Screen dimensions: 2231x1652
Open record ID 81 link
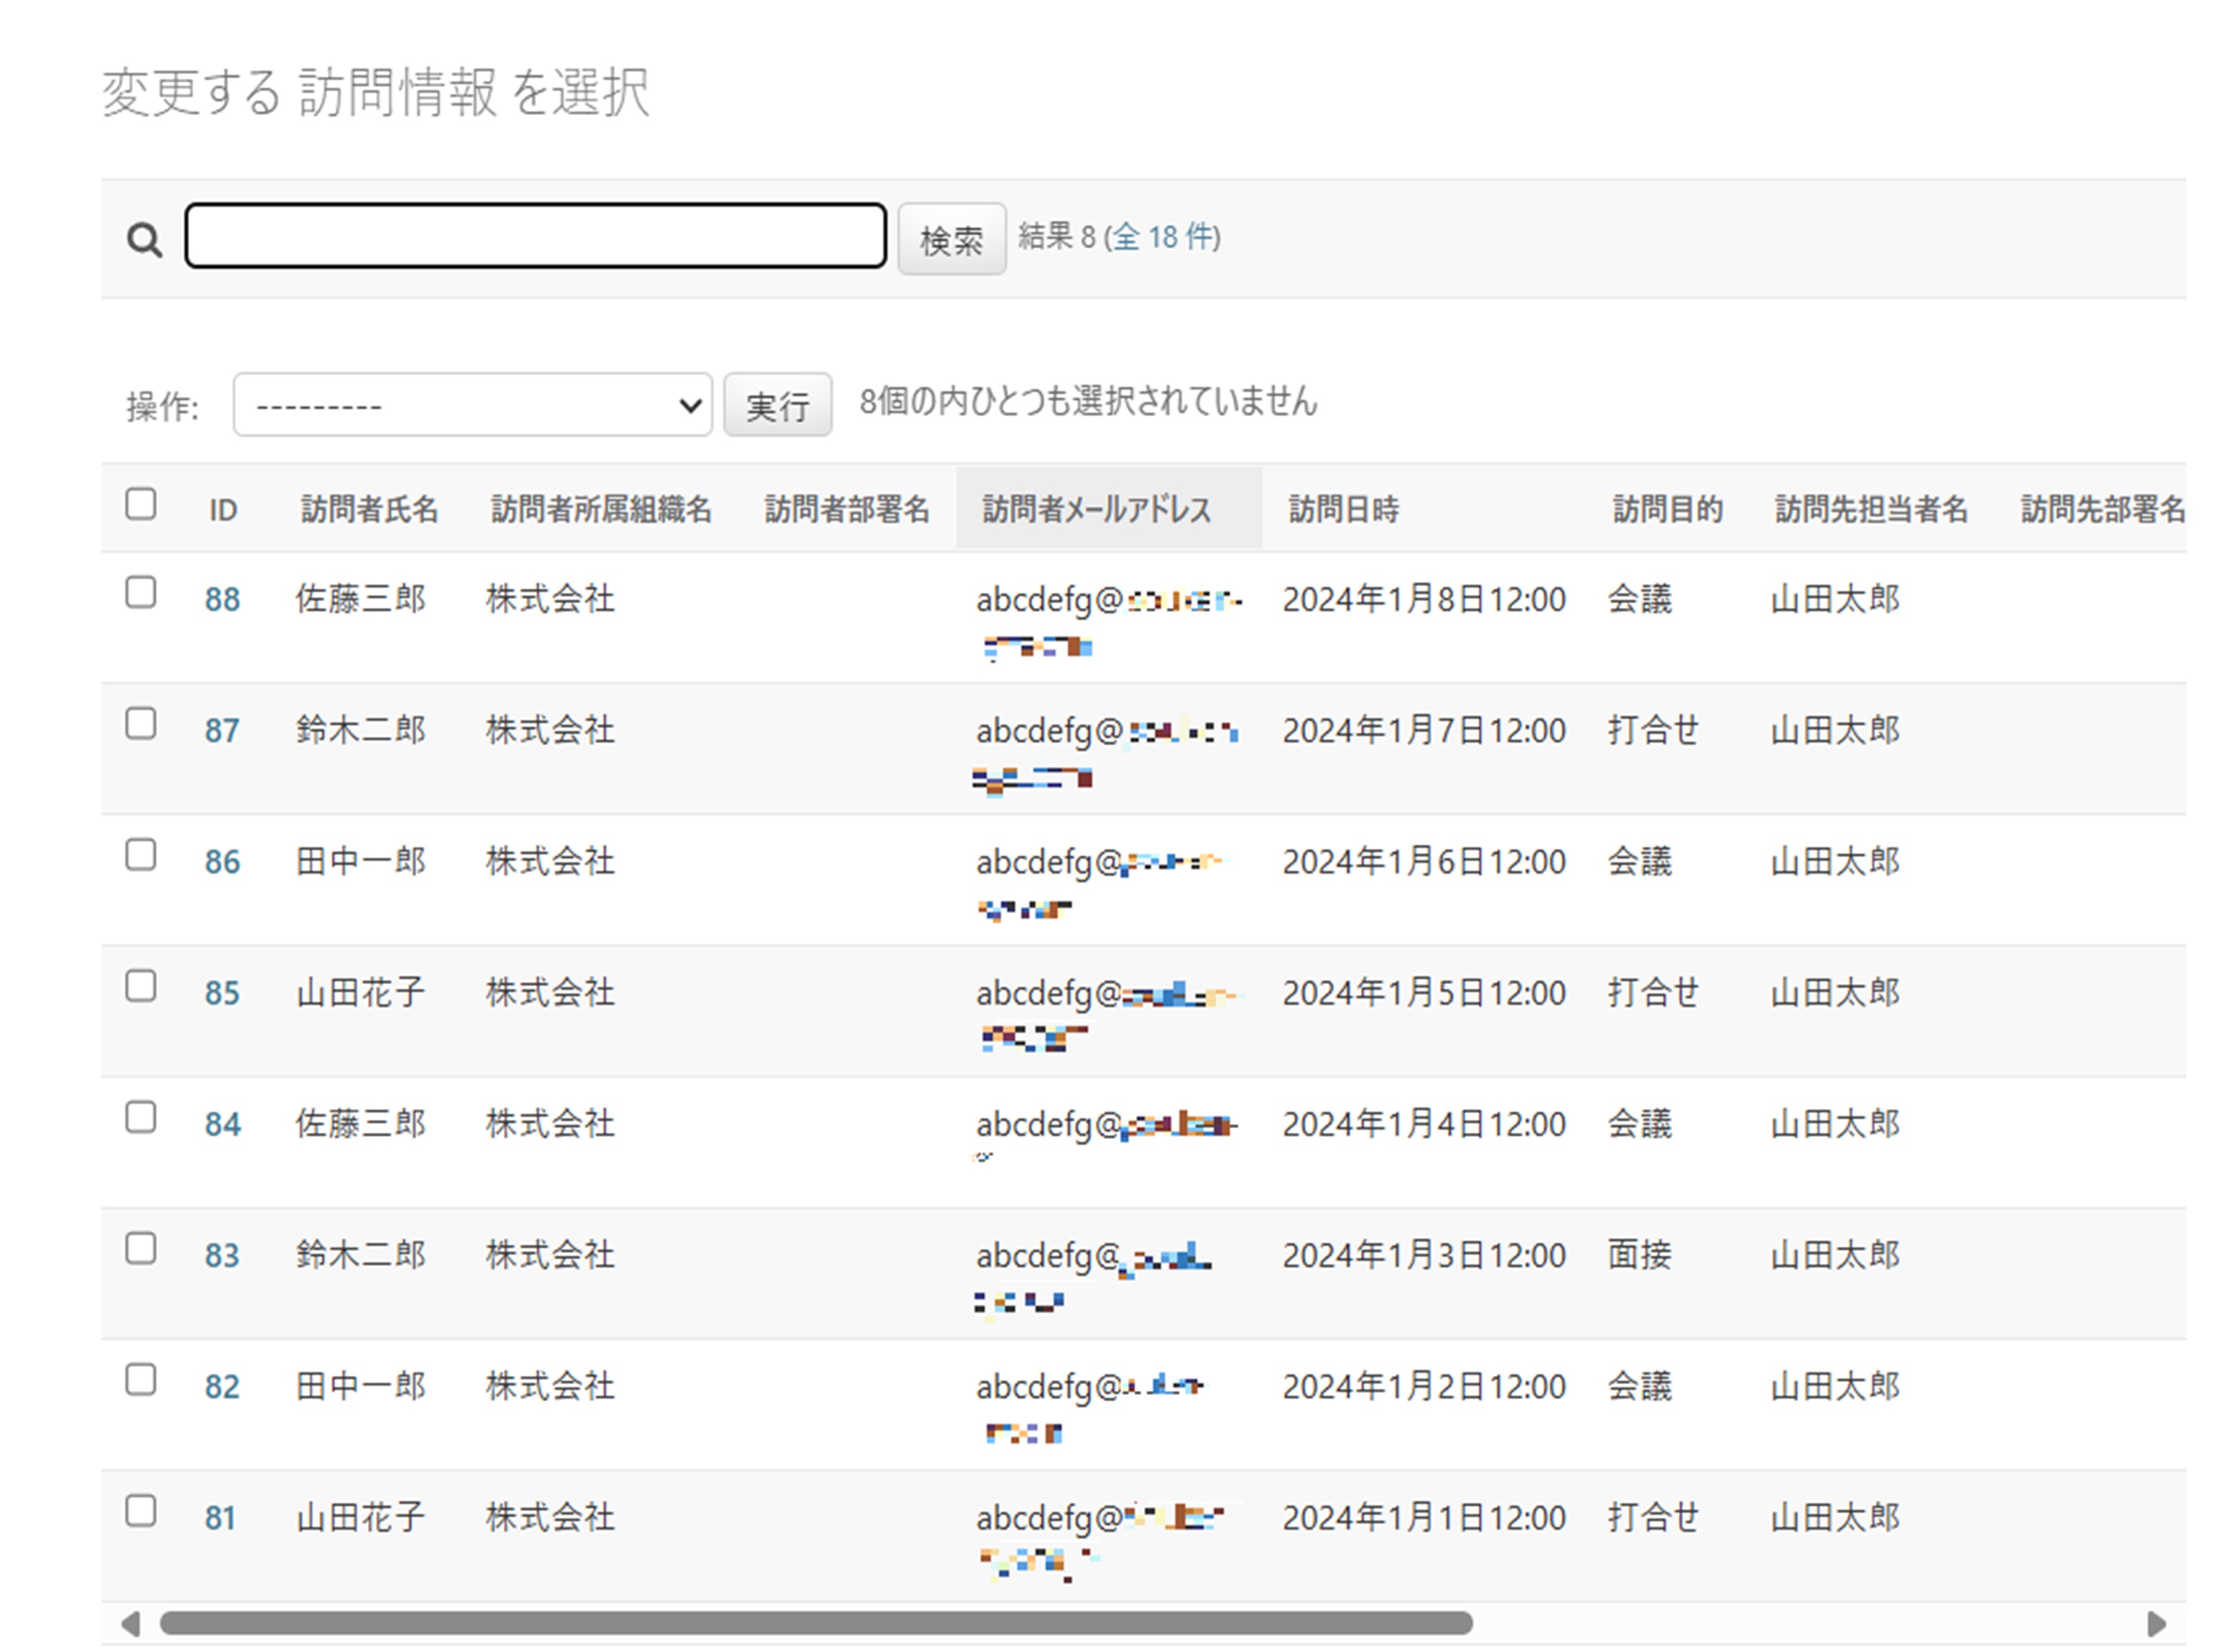(x=220, y=1518)
